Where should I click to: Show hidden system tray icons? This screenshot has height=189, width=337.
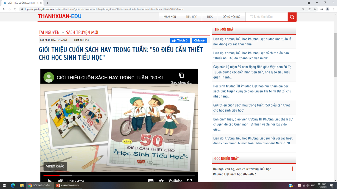[x=295, y=186]
